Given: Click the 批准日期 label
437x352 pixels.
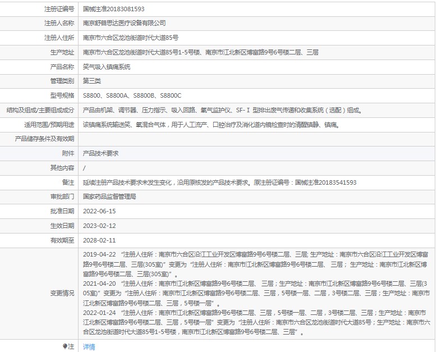Looking at the screenshot, I should 62,211.
